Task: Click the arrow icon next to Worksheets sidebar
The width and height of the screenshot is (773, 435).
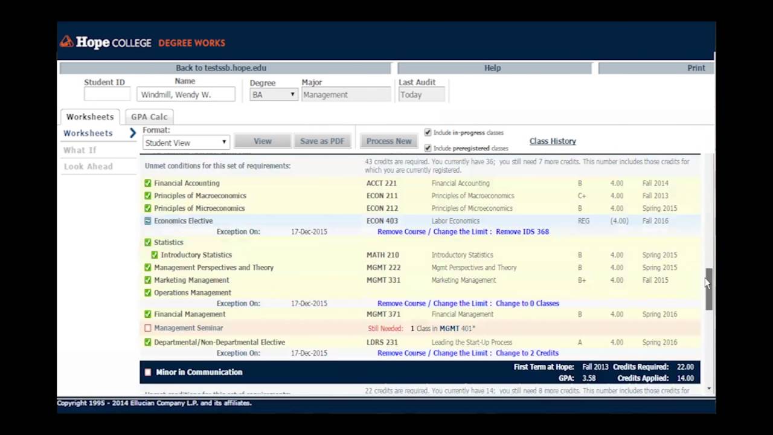Action: (133, 133)
